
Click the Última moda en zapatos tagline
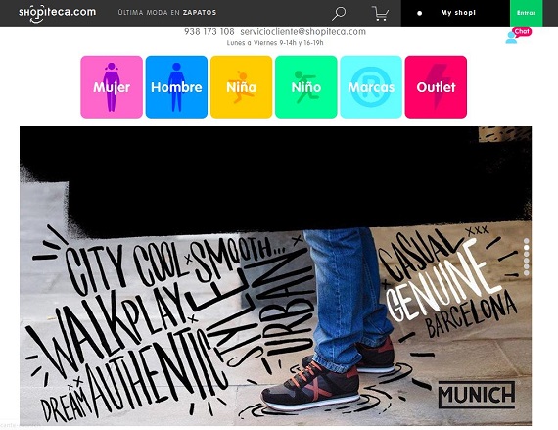pos(167,13)
